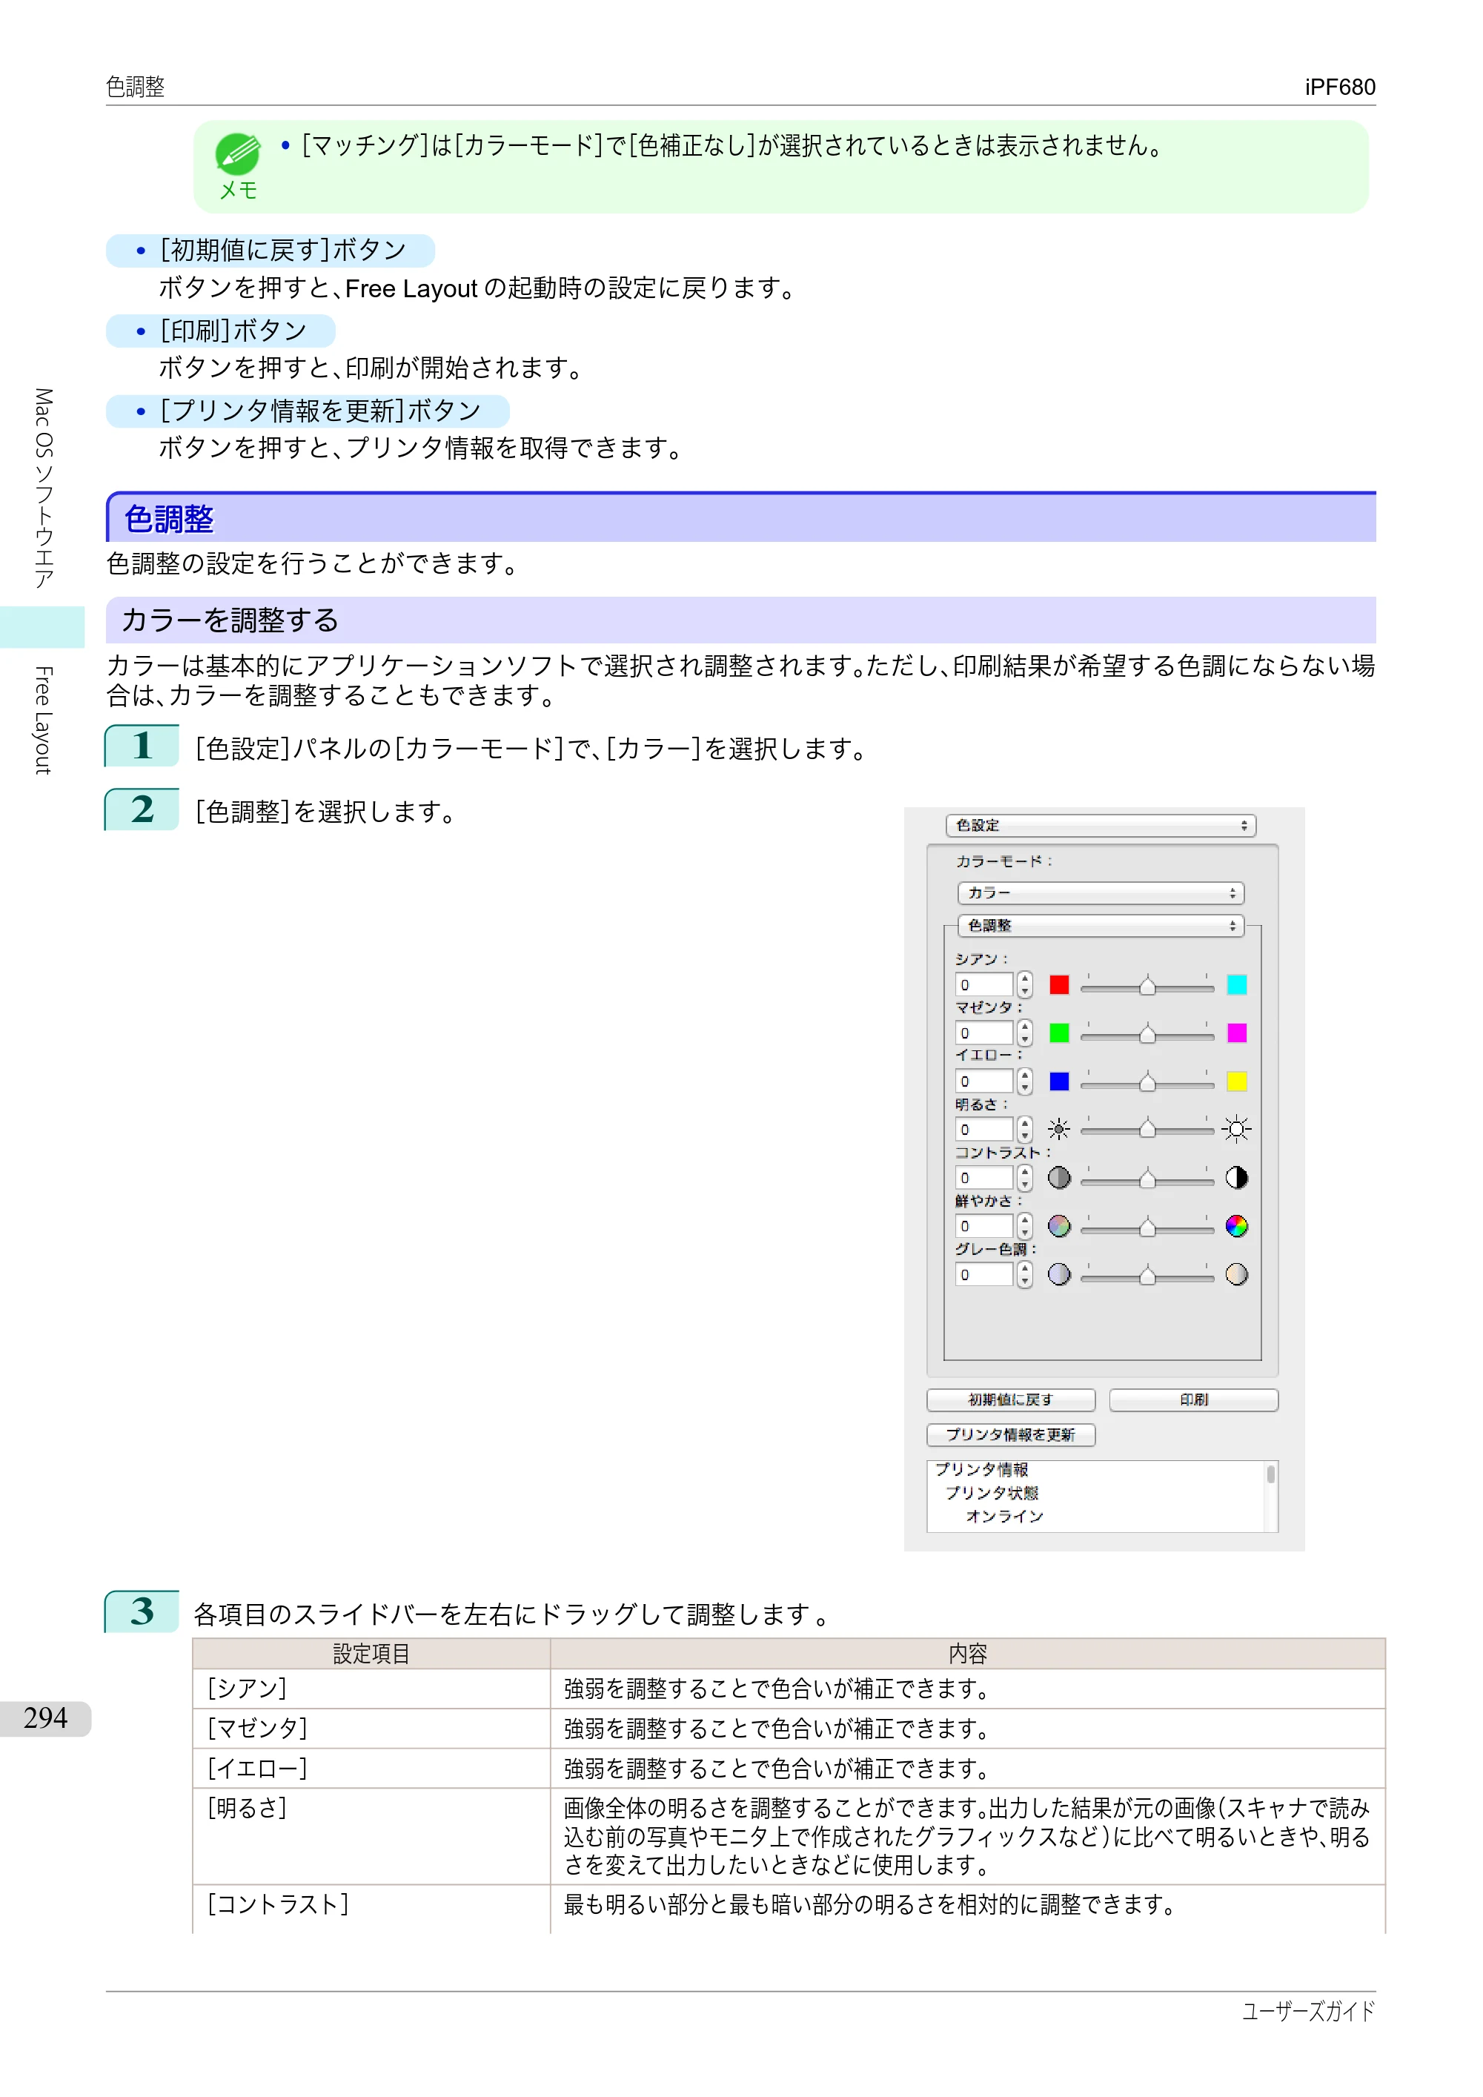This screenshot has height=2097, width=1483.
Task: Select the プリンタ状態 row in printer info
Action: point(992,1494)
